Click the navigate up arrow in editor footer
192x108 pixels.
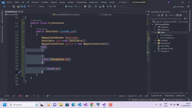34,96
